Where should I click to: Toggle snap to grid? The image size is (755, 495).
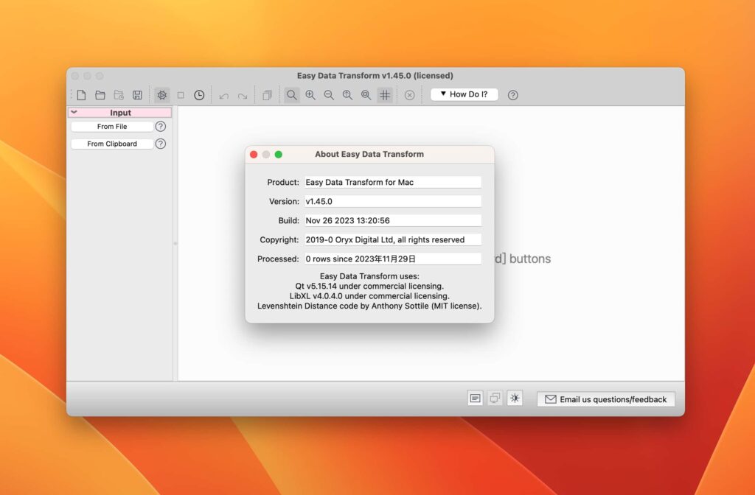tap(384, 95)
